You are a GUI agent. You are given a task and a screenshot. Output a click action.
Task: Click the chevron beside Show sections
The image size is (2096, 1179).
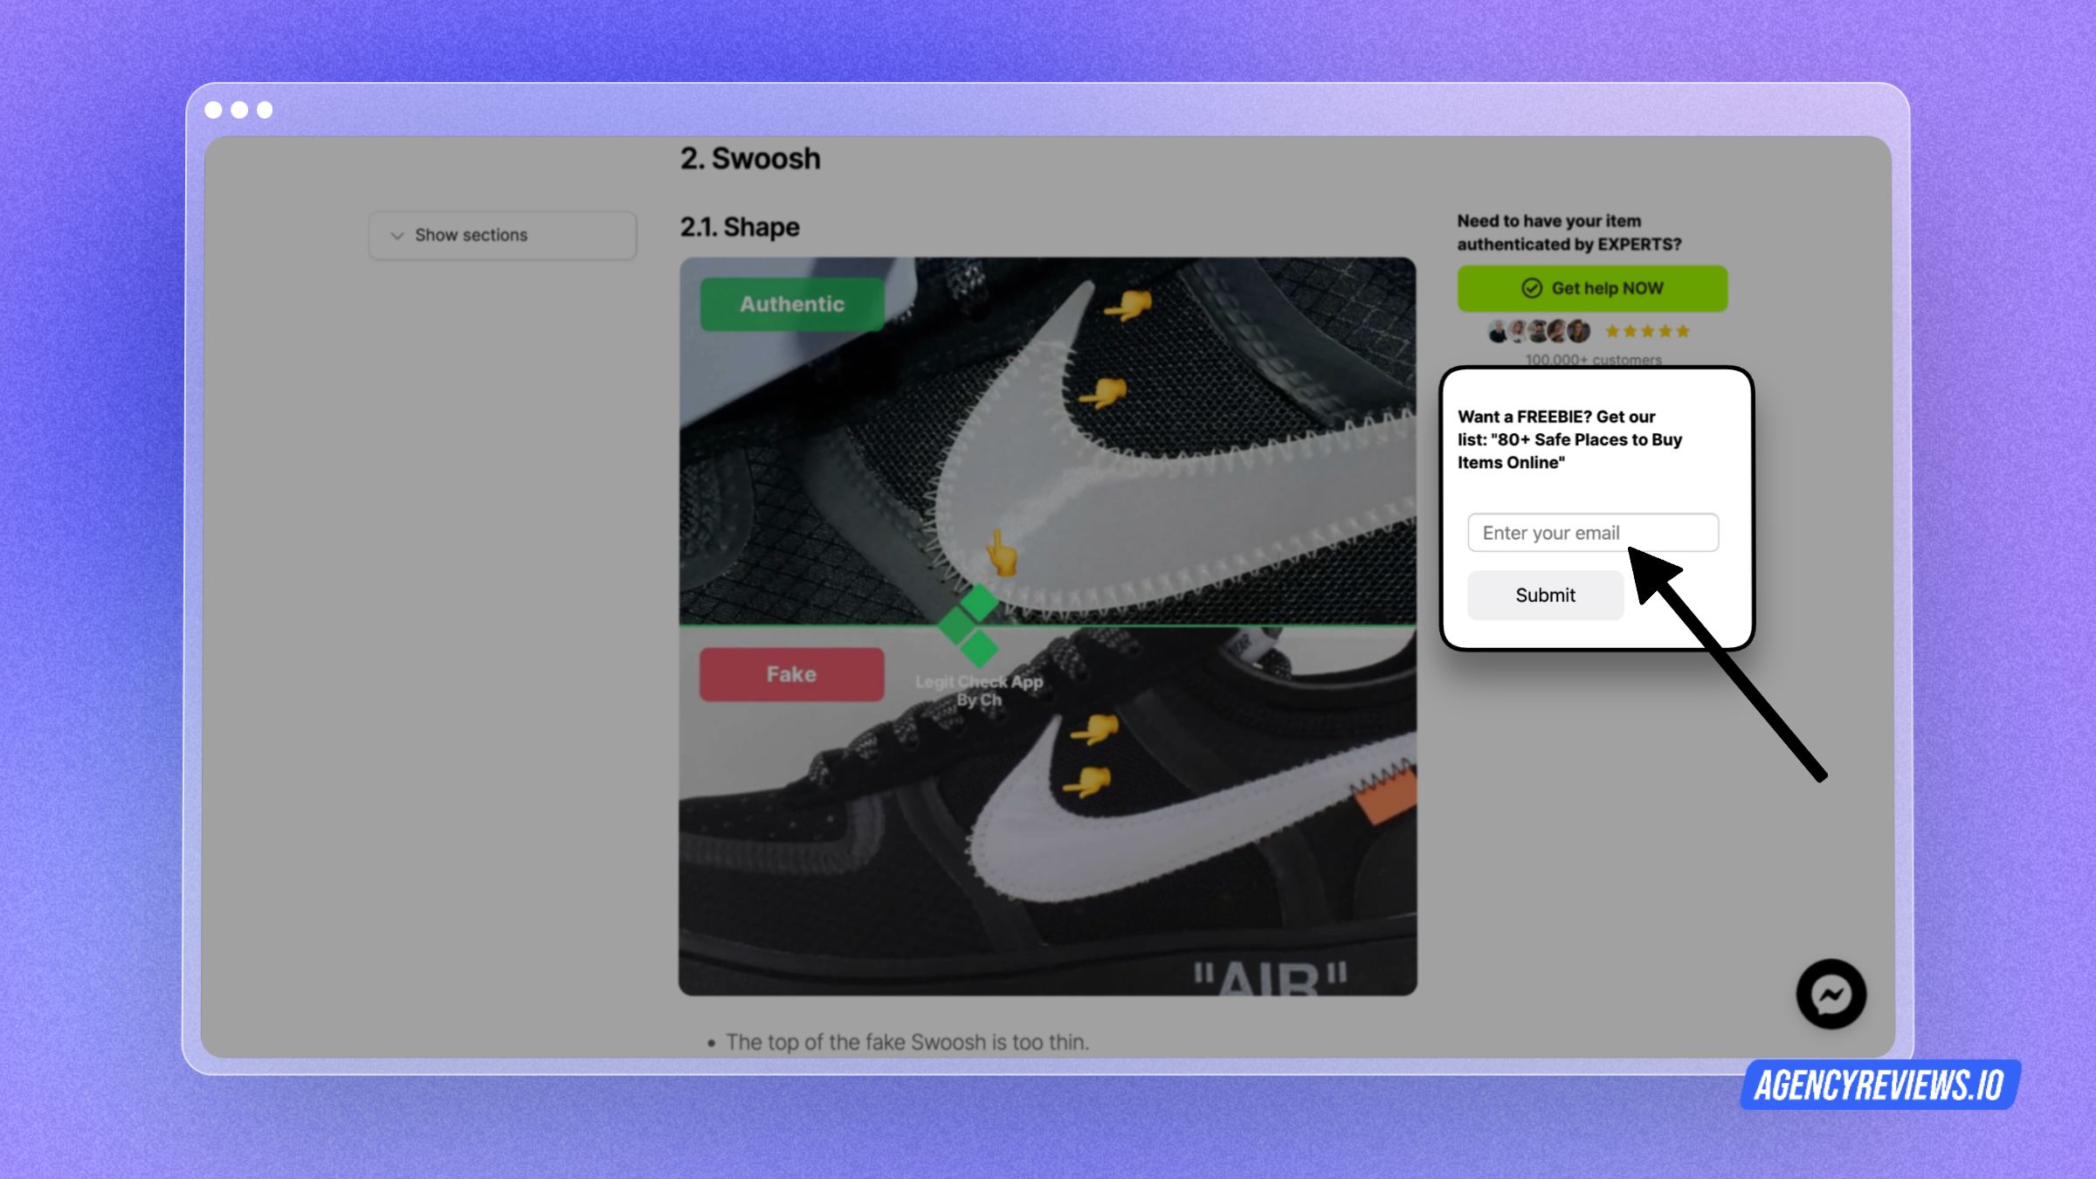coord(397,236)
